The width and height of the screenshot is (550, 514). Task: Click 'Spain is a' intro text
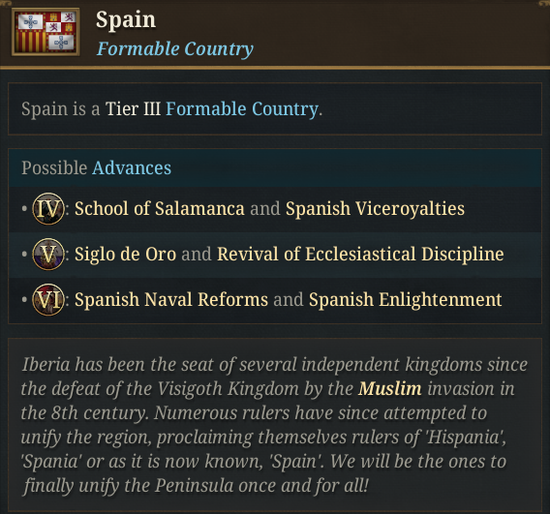[x=61, y=109]
